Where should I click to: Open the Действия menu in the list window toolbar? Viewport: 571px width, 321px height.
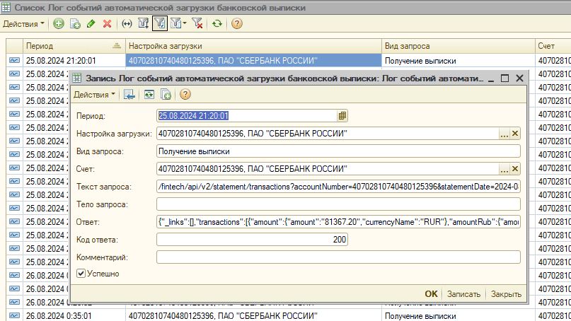tap(23, 24)
